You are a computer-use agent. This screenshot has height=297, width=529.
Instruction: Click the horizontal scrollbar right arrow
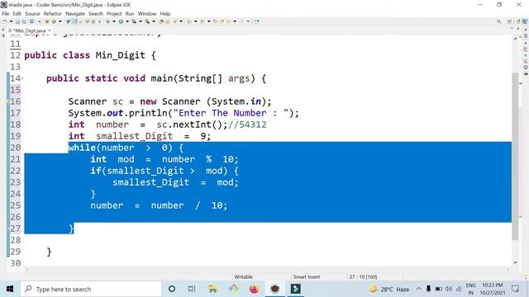point(508,270)
